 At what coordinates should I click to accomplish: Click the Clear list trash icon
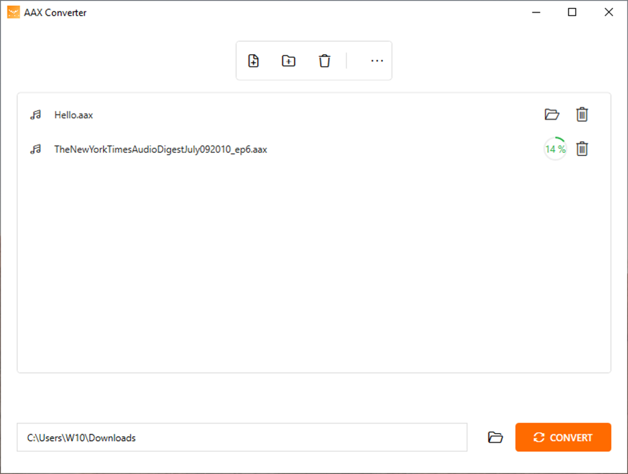(x=325, y=60)
